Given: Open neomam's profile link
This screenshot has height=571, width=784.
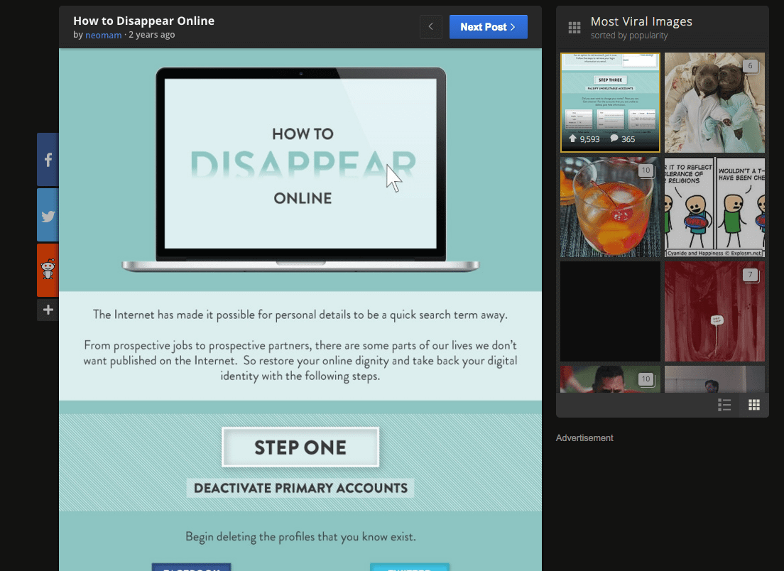Looking at the screenshot, I should tap(104, 34).
